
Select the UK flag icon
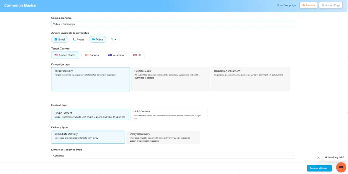[x=135, y=55]
